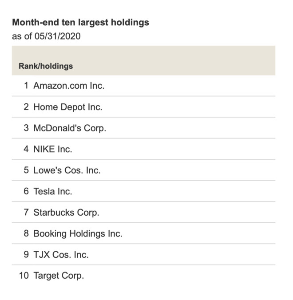Click the TJX Cos. Inc. holding
The height and width of the screenshot is (300, 293).
click(x=61, y=255)
